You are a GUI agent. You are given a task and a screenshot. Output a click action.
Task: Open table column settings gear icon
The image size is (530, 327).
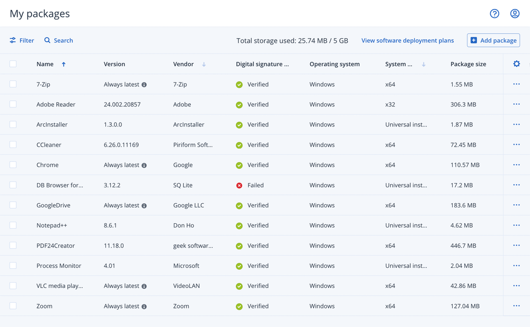[516, 63]
